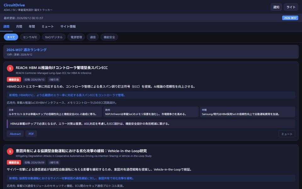Viewport: 302px width, 189px height.
Task: Mute the REACH paper with ミュート button
Action: point(287,134)
